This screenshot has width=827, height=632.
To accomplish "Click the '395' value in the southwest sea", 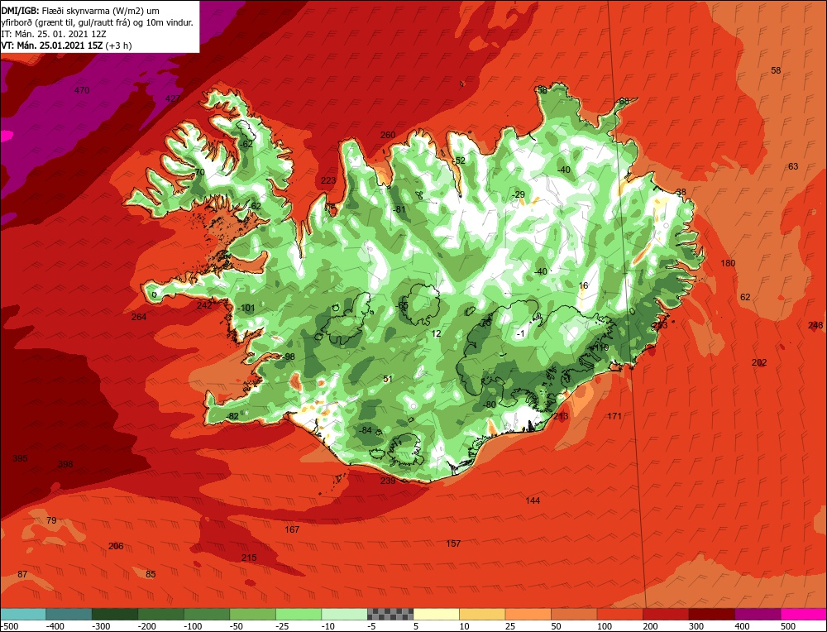I will (x=20, y=458).
